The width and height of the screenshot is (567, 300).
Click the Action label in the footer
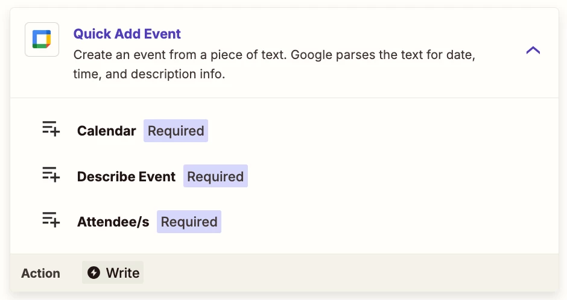[x=40, y=273]
